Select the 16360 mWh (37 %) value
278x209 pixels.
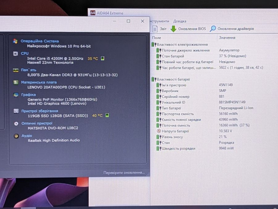[234, 125]
